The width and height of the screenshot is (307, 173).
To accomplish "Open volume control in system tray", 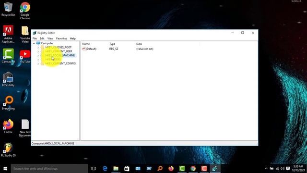I will [x=283, y=169].
